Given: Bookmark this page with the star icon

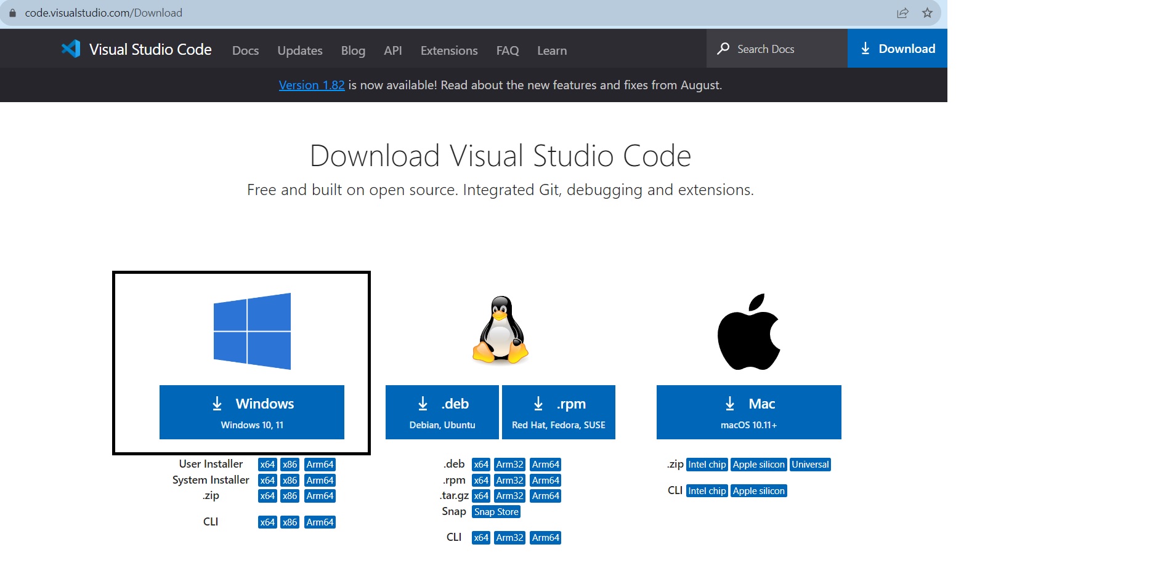Looking at the screenshot, I should pyautogui.click(x=927, y=13).
